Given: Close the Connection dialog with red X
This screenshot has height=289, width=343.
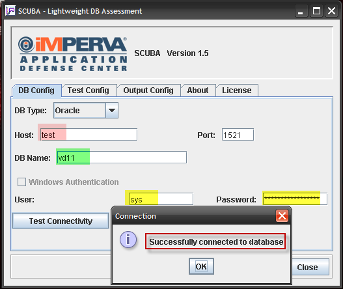Looking at the screenshot, I should pos(282,215).
